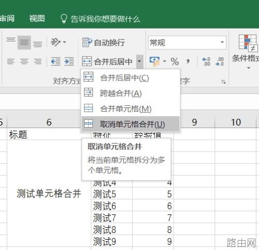Select 取消单元格合并(U) menu item
259x250 pixels.
(x=131, y=124)
